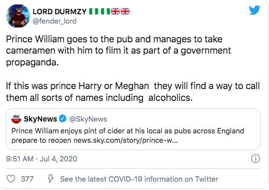Open See the latest COVID-19 information link

pyautogui.click(x=139, y=179)
